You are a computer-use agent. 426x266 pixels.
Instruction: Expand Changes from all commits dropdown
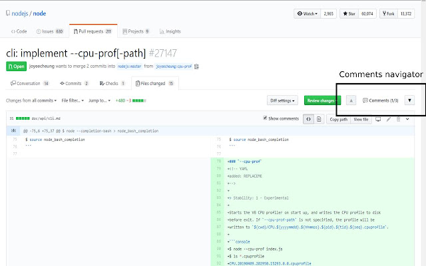pos(31,100)
